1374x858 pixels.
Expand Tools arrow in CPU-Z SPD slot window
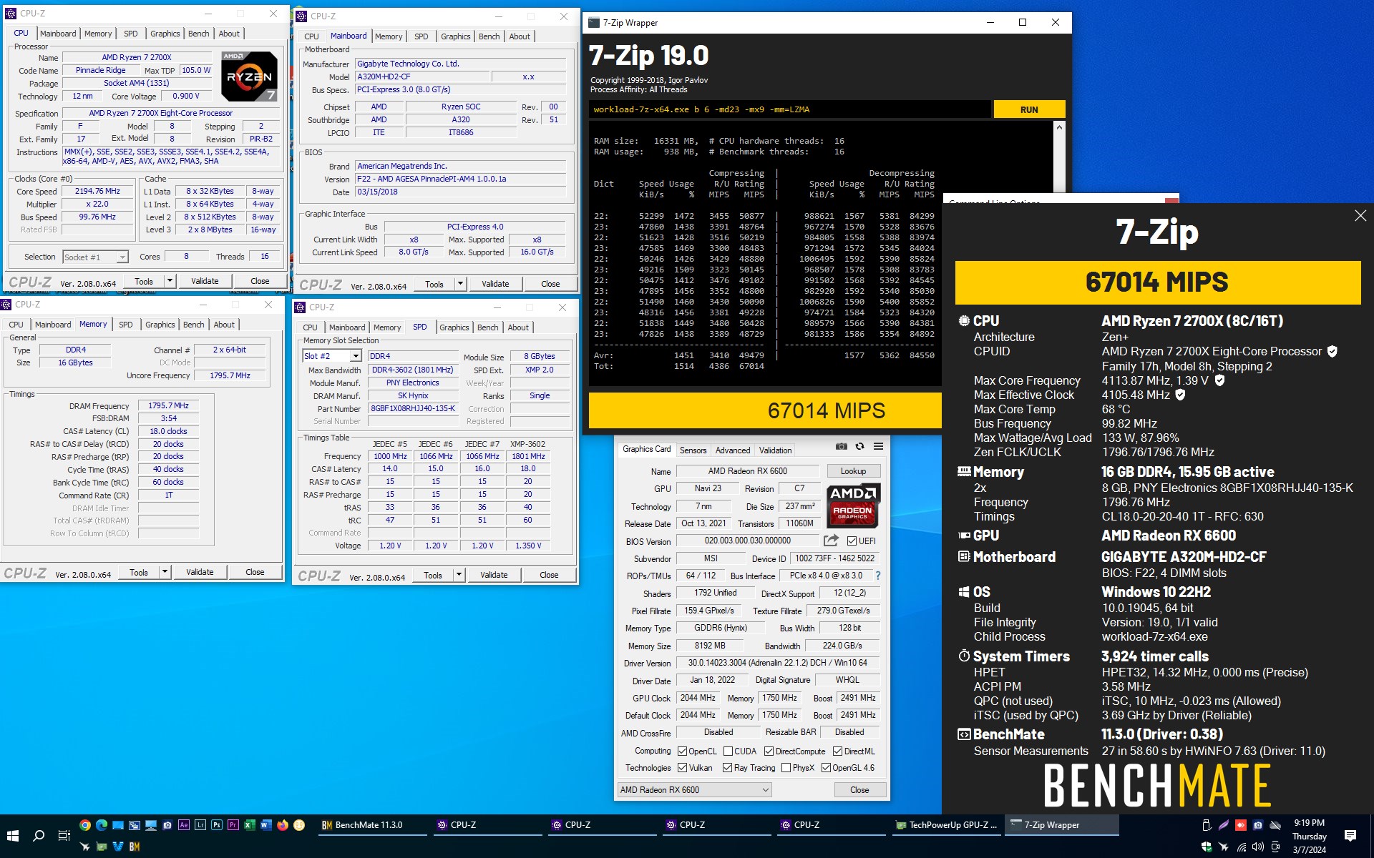point(459,575)
